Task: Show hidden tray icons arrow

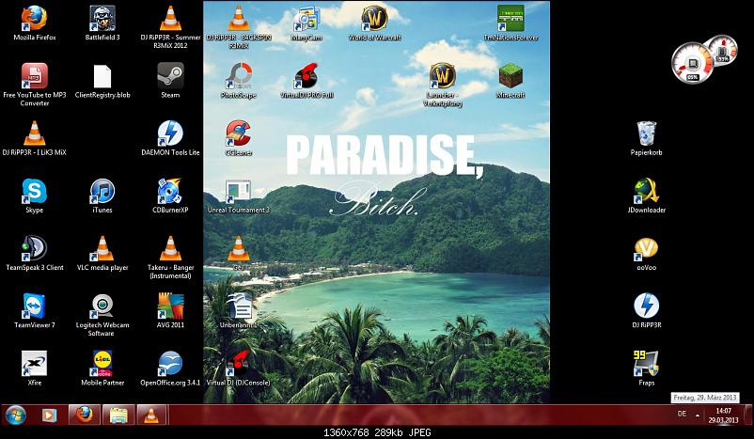Action: coord(698,415)
